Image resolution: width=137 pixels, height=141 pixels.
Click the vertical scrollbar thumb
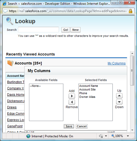tap(132, 70)
